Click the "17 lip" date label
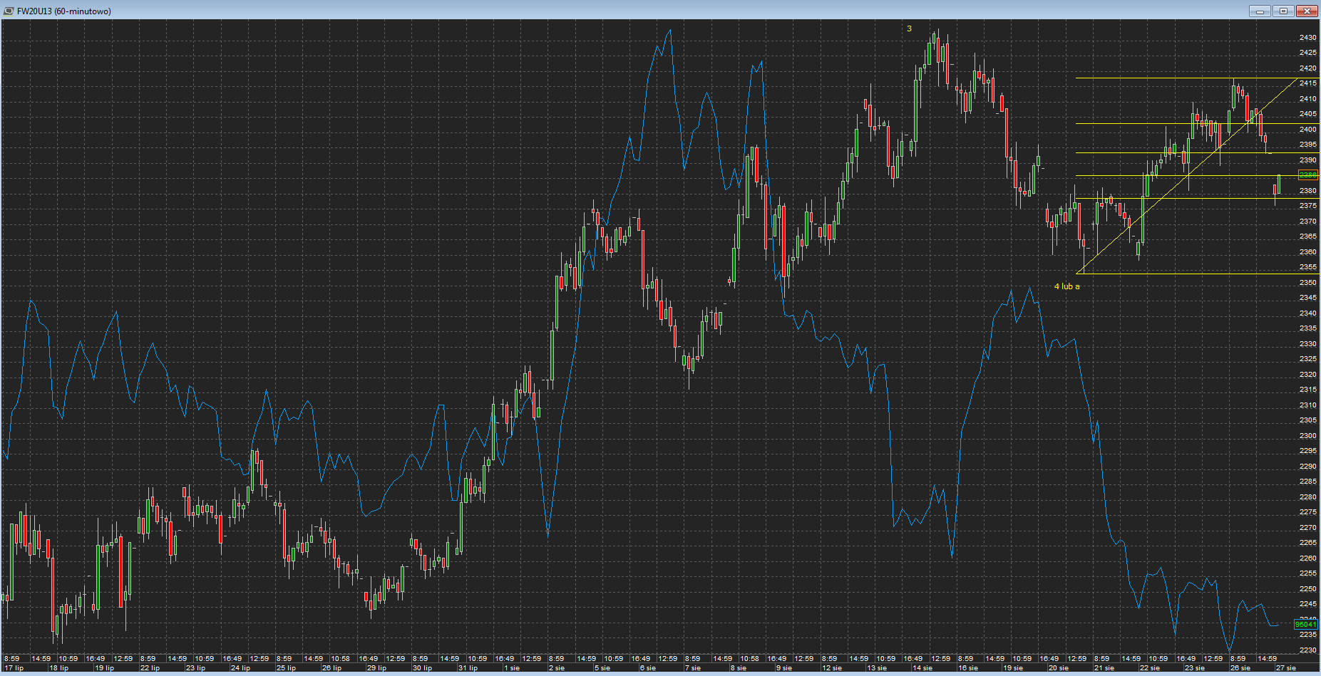This screenshot has height=676, width=1321. tap(14, 668)
